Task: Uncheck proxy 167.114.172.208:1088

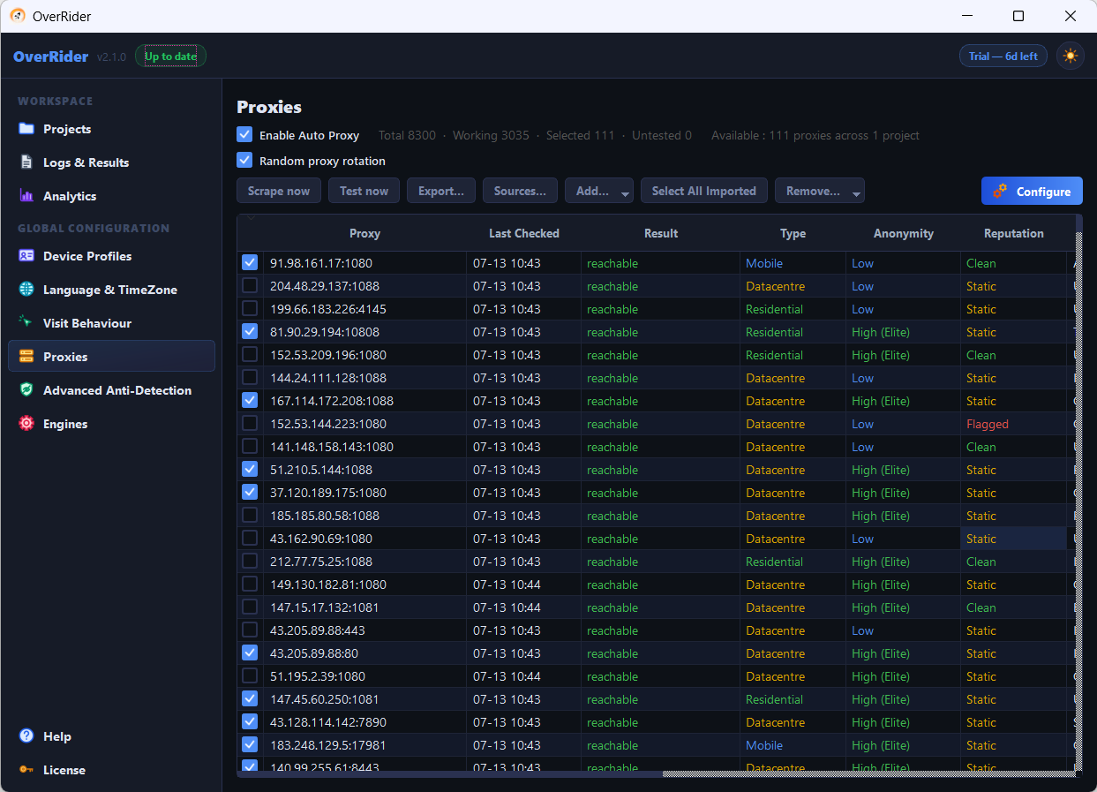Action: pos(250,400)
